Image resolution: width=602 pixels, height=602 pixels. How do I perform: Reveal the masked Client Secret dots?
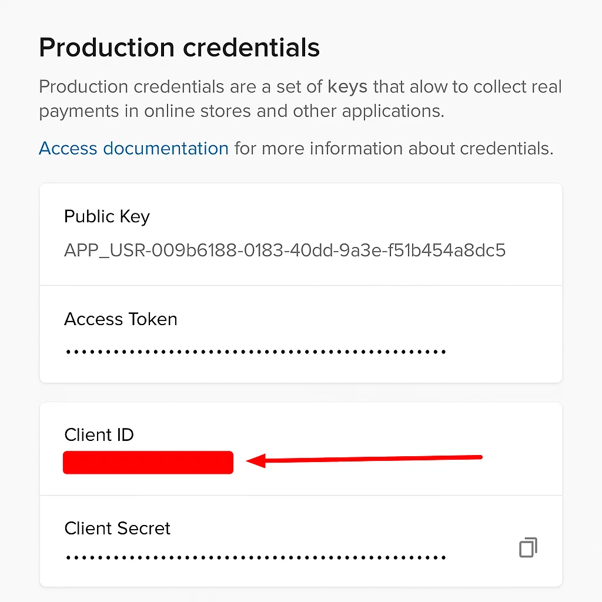pos(256,557)
